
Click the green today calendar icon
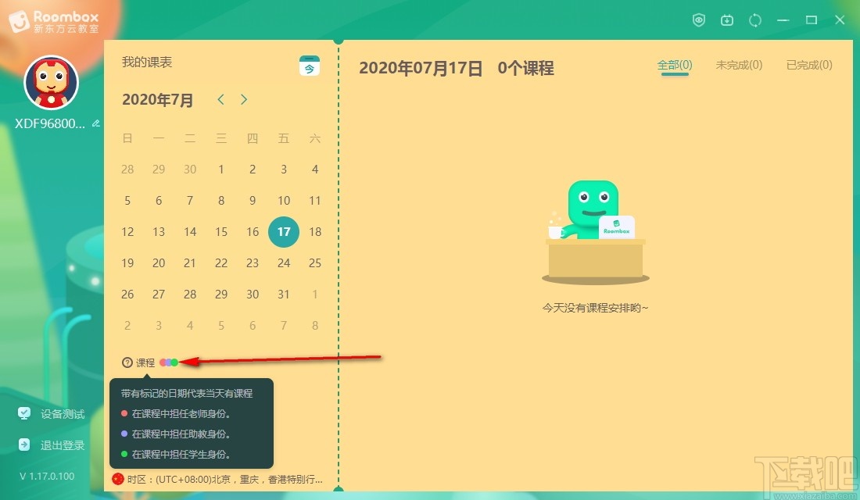310,66
